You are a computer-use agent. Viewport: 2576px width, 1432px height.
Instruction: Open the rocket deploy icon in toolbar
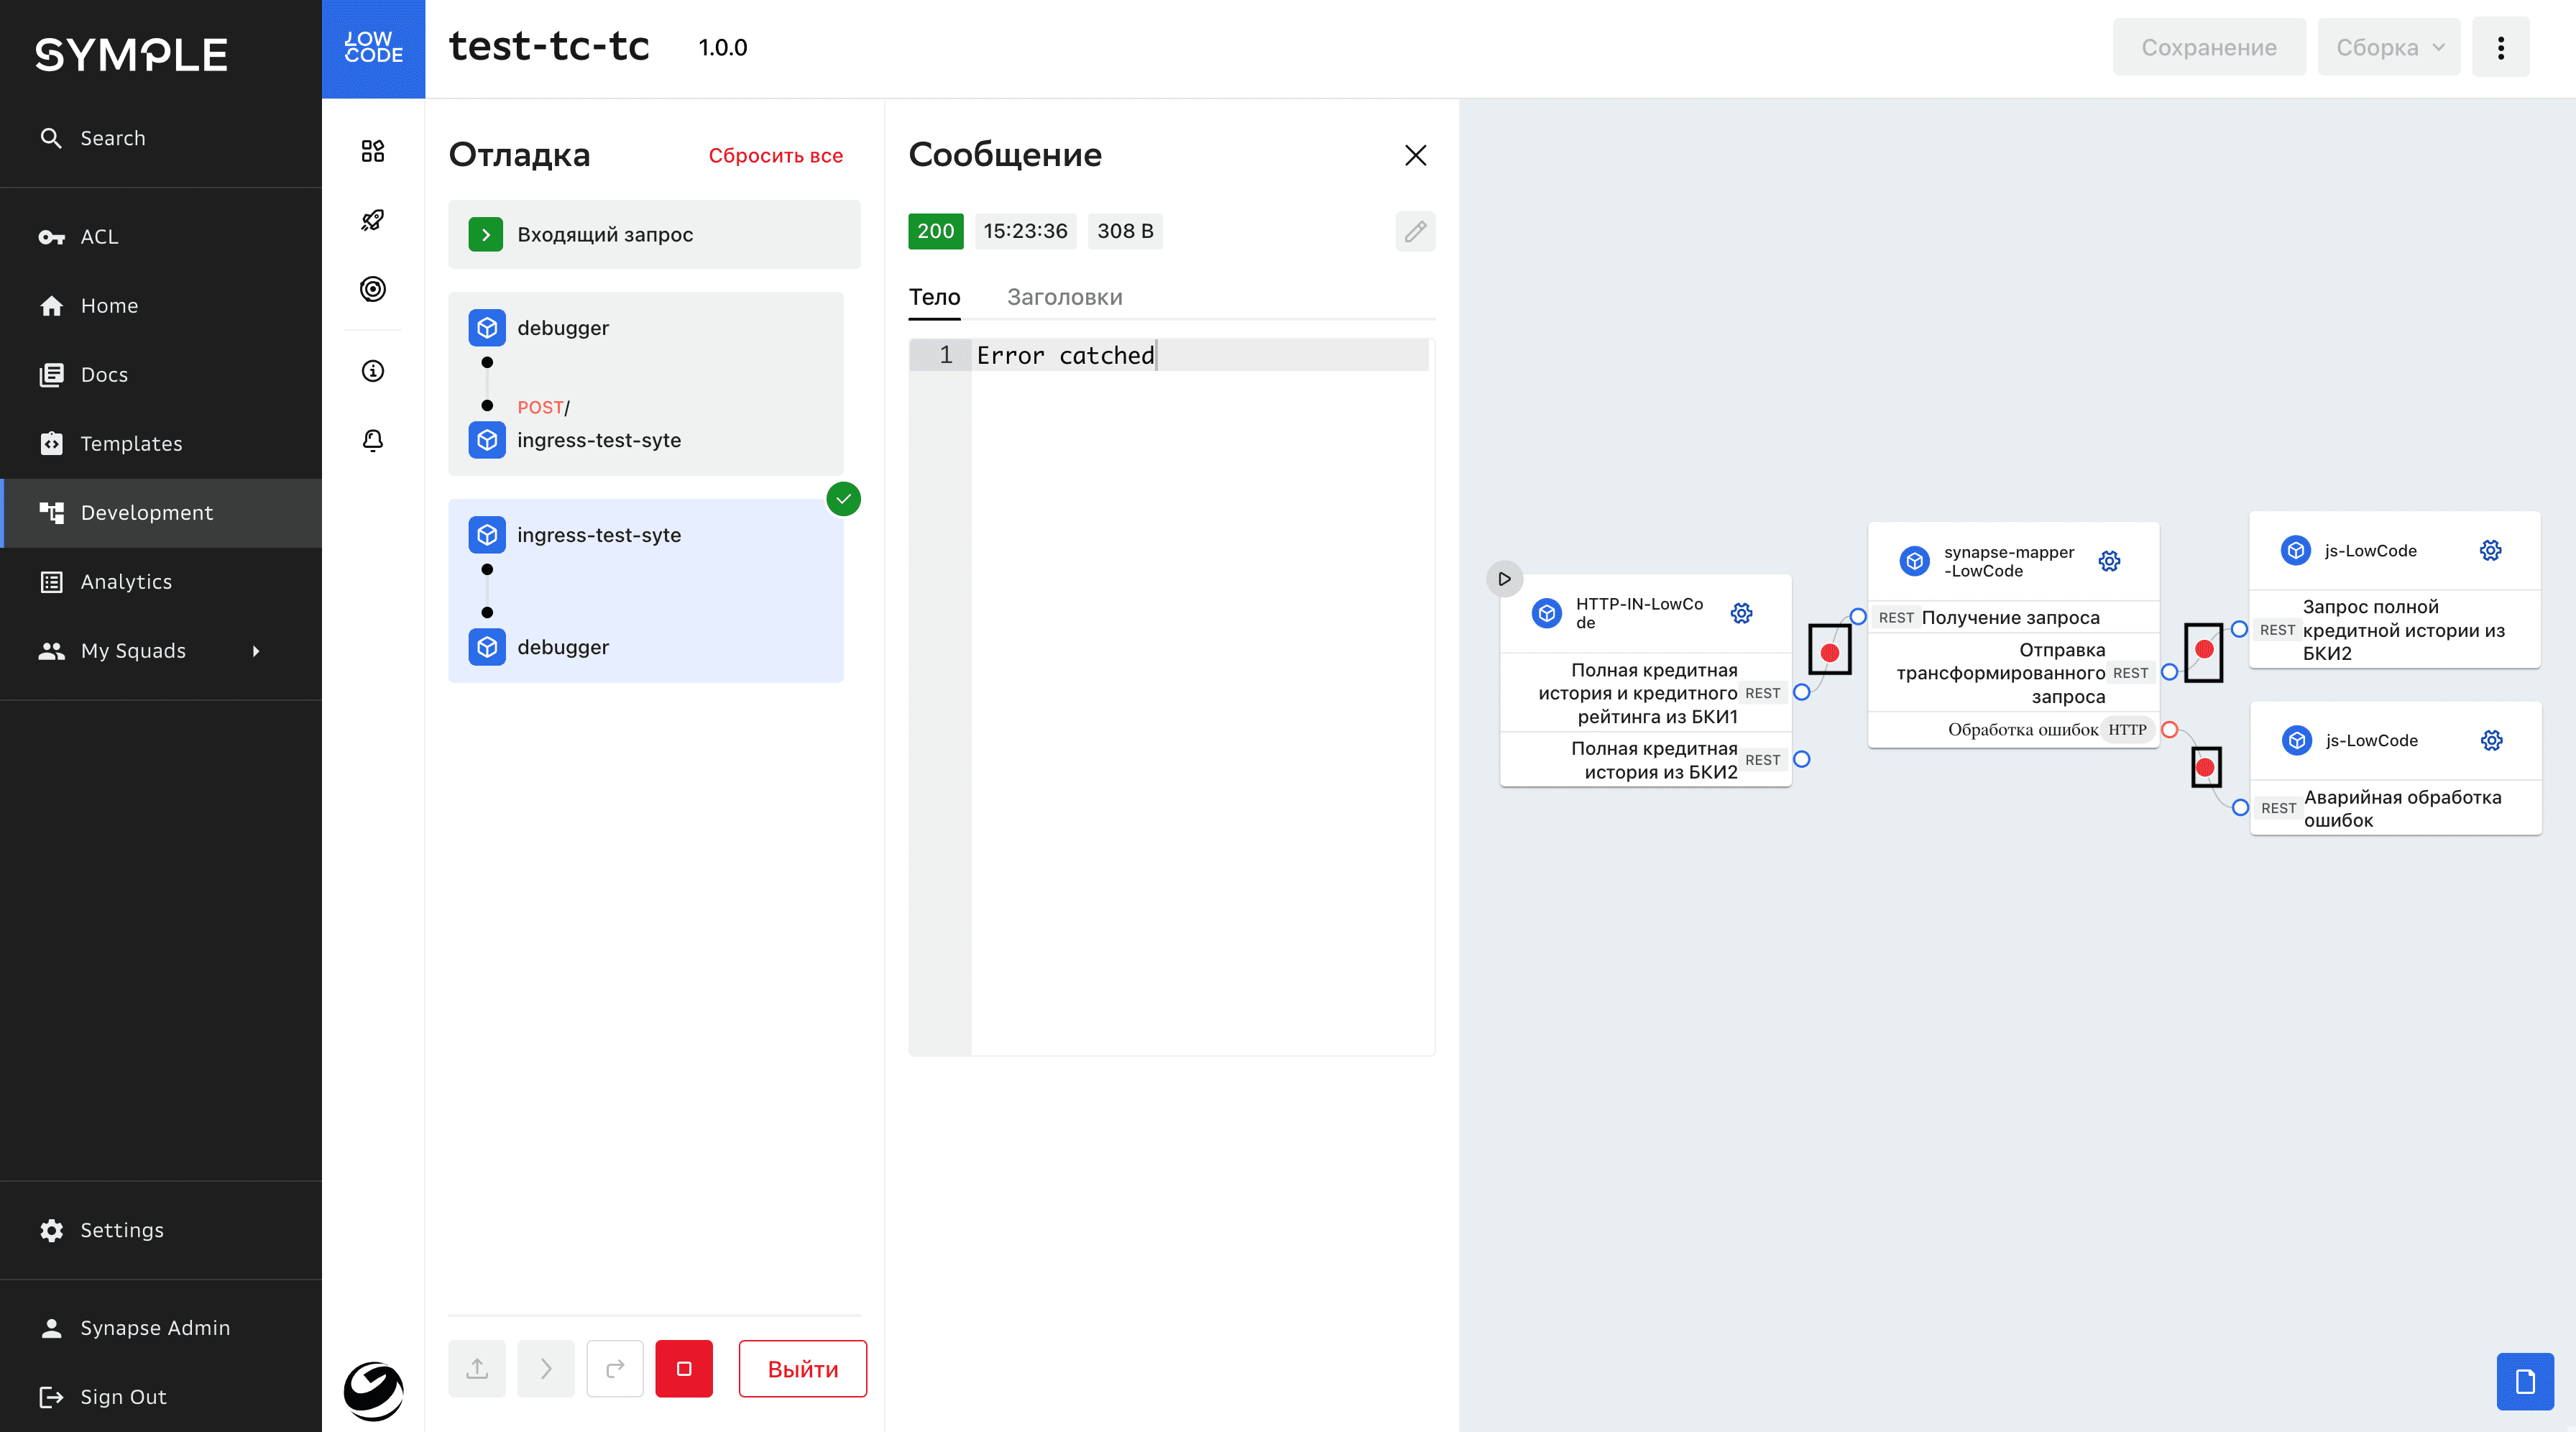pos(372,220)
